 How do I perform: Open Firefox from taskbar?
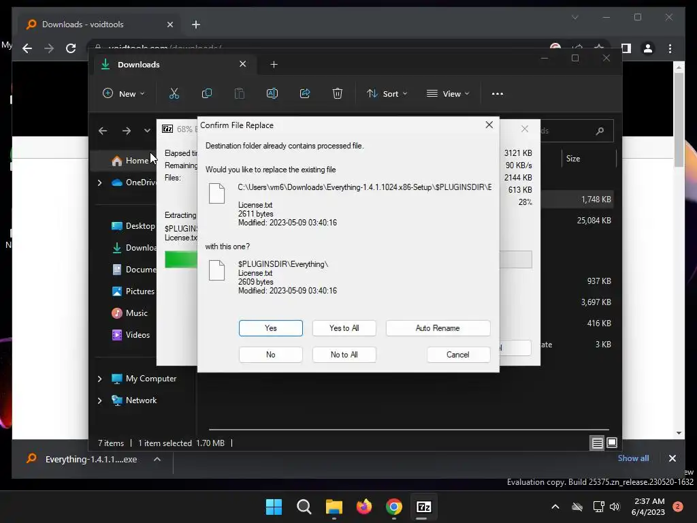click(x=364, y=507)
